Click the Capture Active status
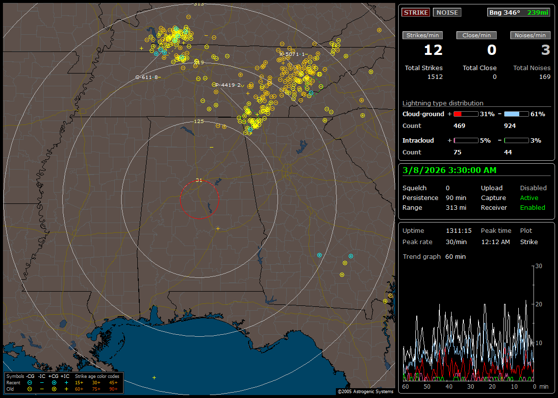The width and height of the screenshot is (558, 398). [x=529, y=198]
